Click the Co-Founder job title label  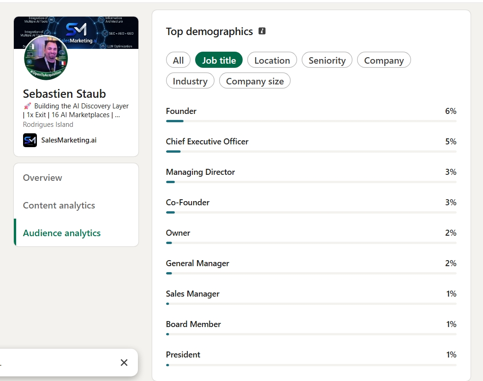(188, 202)
